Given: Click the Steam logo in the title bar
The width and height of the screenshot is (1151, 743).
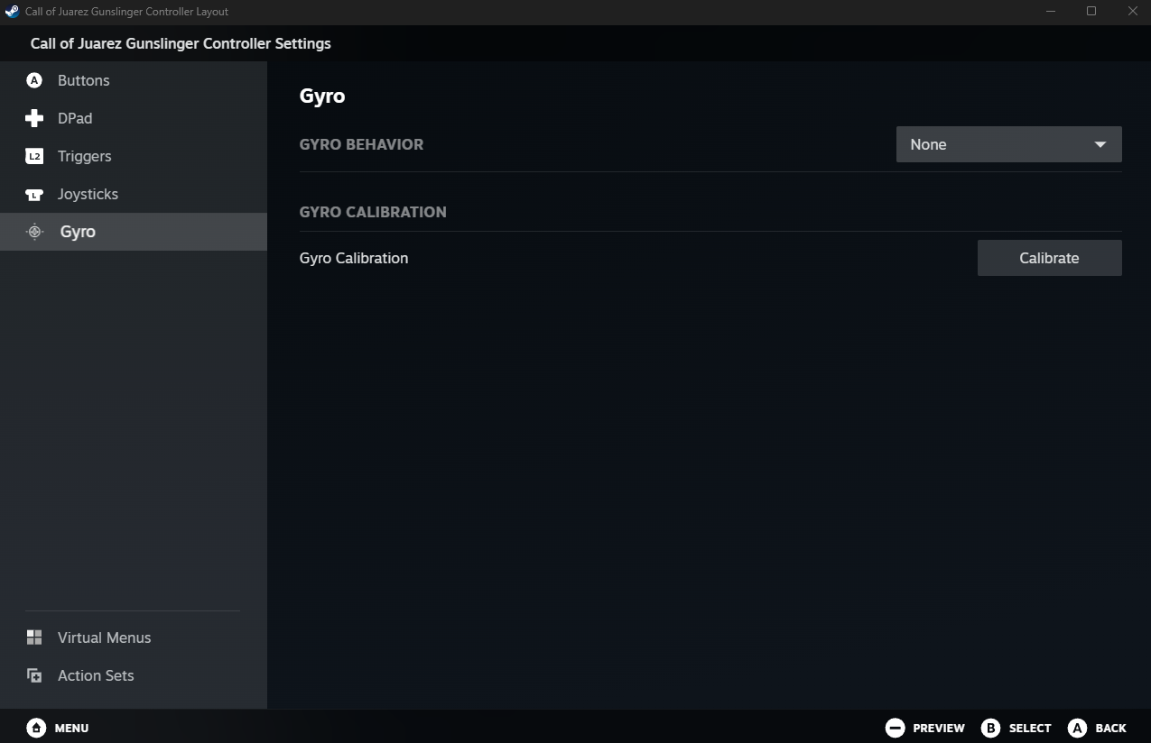Looking at the screenshot, I should click(x=12, y=12).
